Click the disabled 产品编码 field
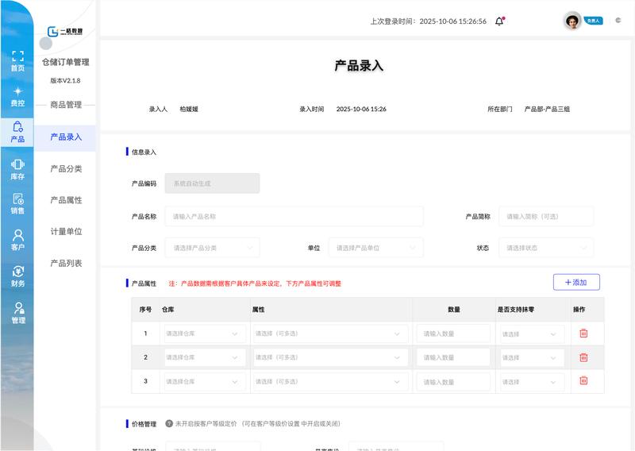635x451 pixels. [212, 183]
